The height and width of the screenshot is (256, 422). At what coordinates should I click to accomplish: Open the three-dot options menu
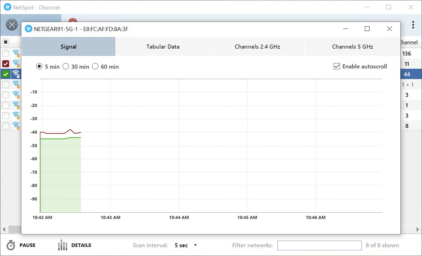pyautogui.click(x=413, y=25)
